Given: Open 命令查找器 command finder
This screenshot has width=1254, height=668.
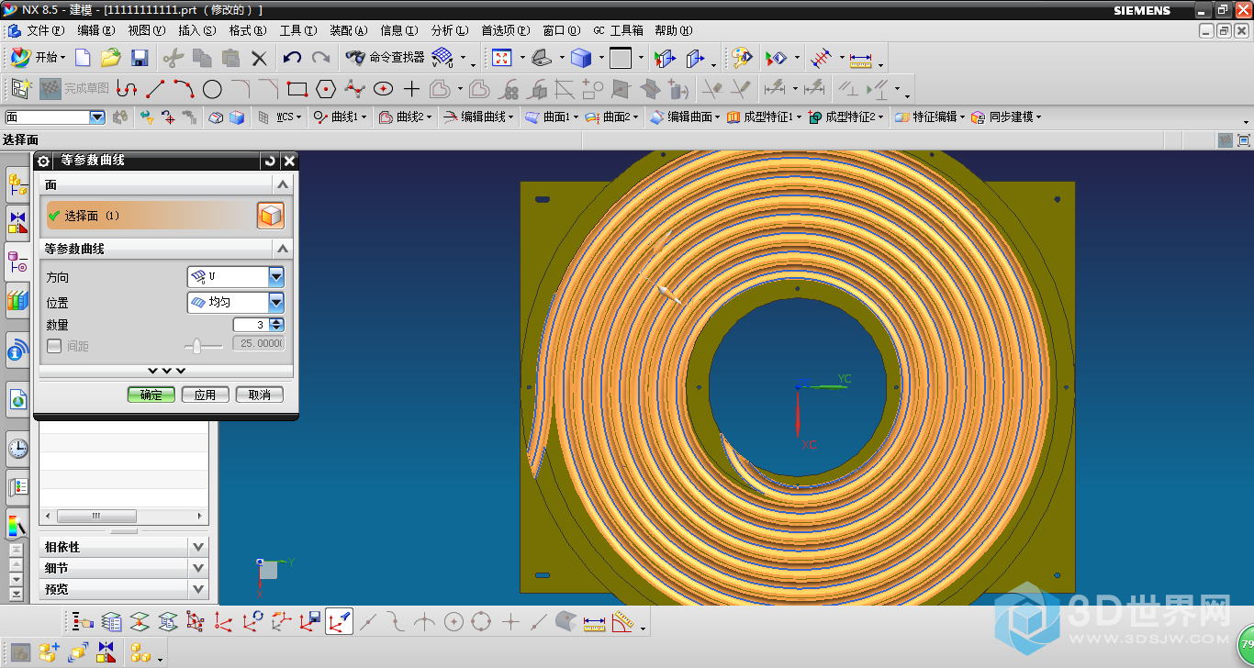Looking at the screenshot, I should click(385, 58).
